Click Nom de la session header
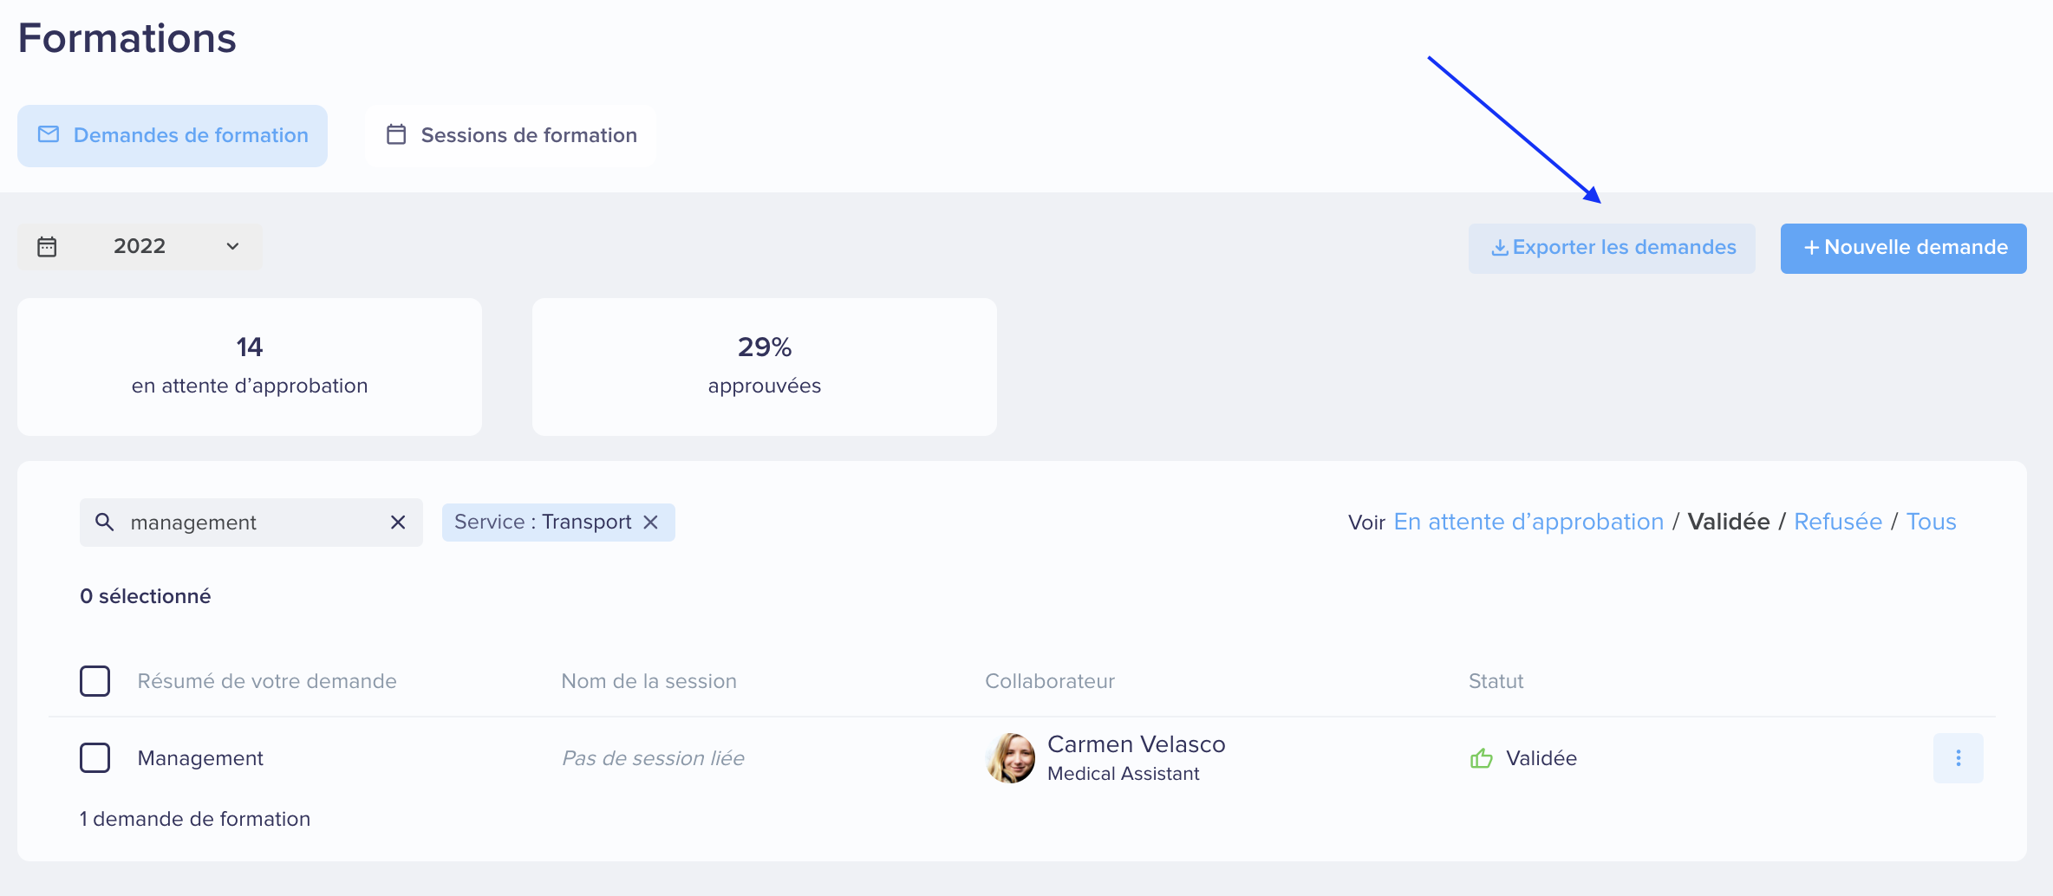The image size is (2053, 896). [x=648, y=682]
